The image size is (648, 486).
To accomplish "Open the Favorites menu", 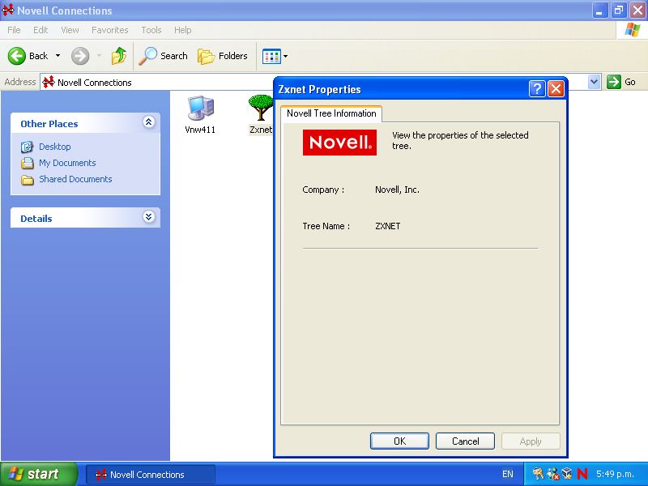I will (x=110, y=30).
